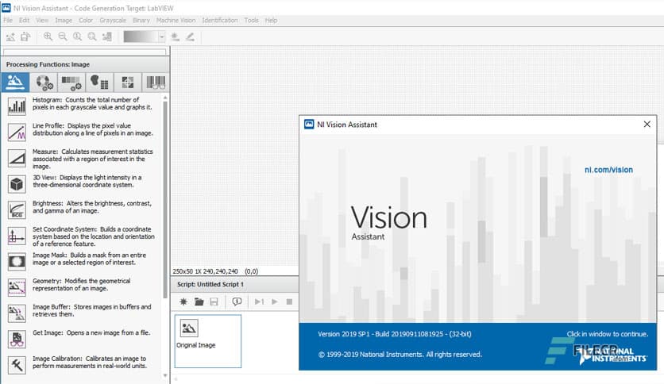
Task: Click the toolbar icon right of palette dropdown
Action: 175,37
